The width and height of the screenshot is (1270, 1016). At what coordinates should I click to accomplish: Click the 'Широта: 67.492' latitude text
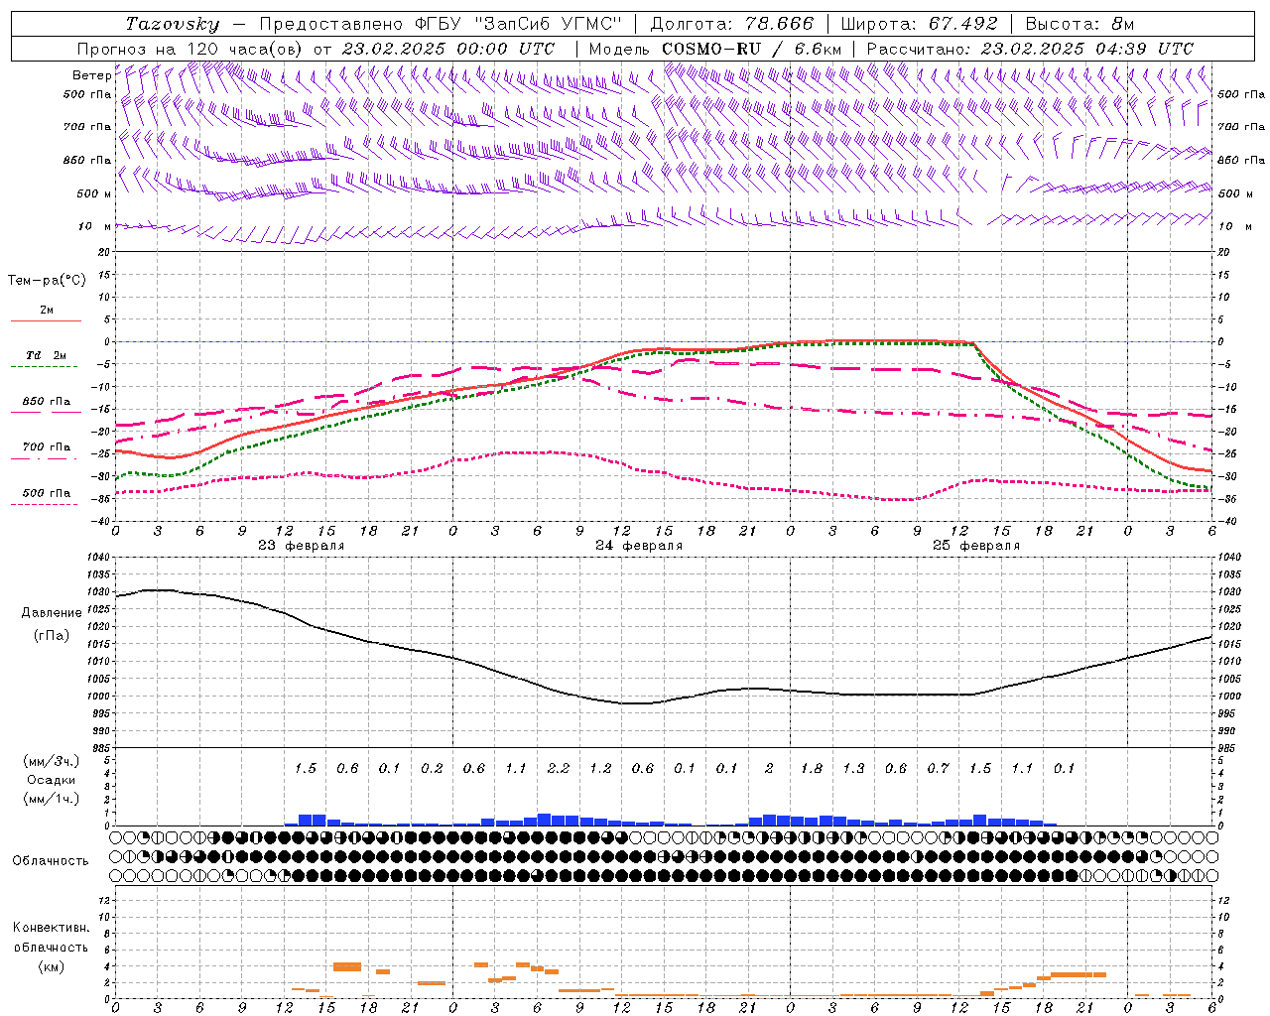tap(919, 24)
